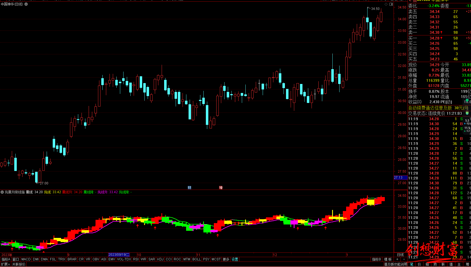This screenshot has height=267, width=471.
Task: Open the 更多 indicators list
Action: coord(226,259)
